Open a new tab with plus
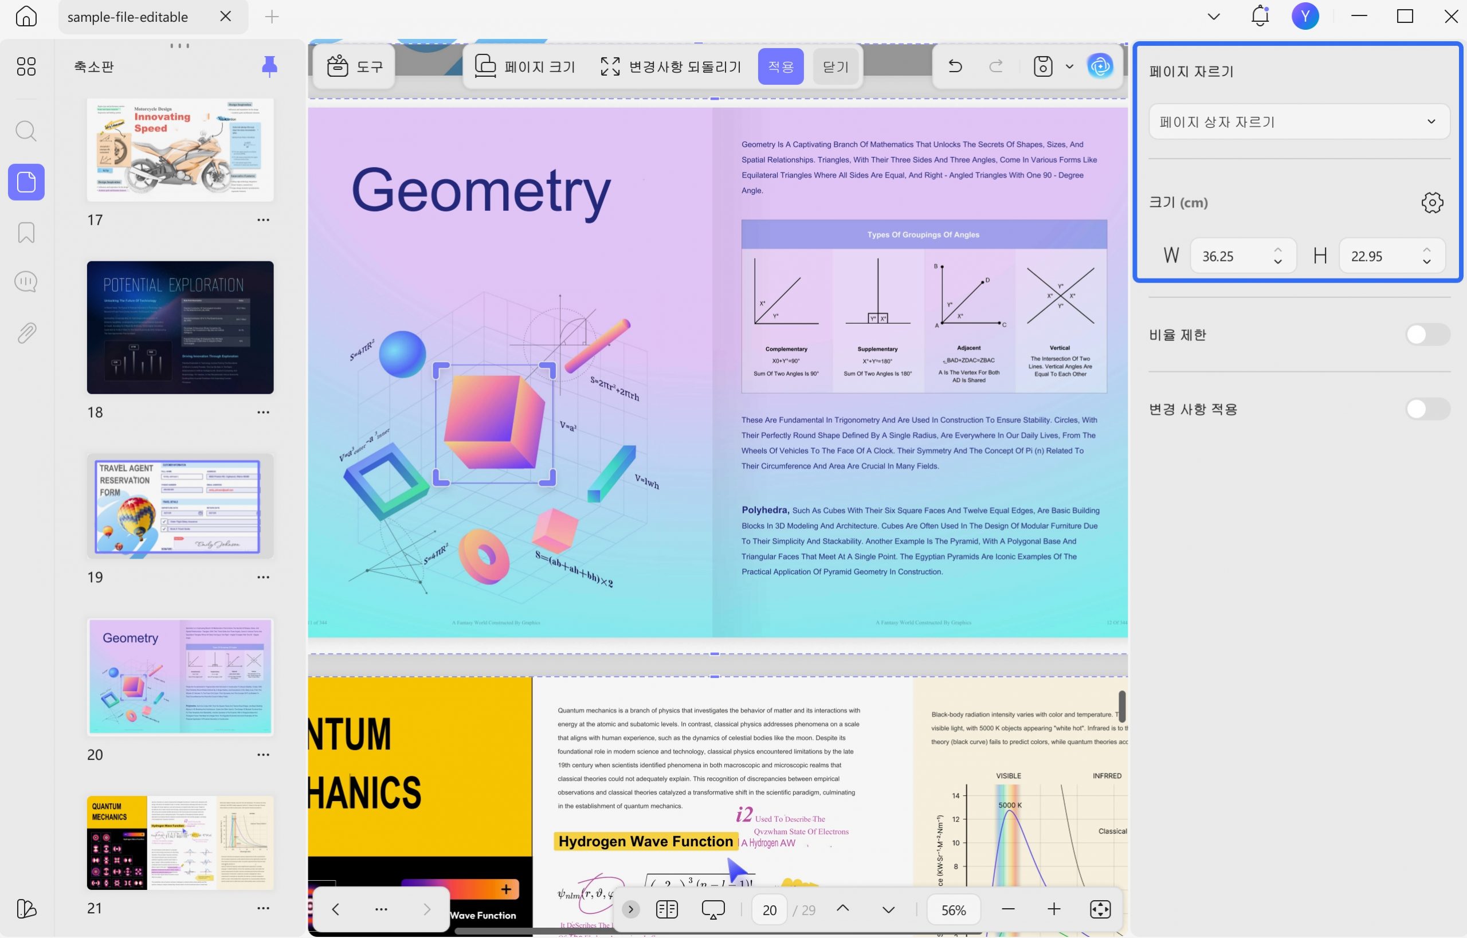 (272, 17)
